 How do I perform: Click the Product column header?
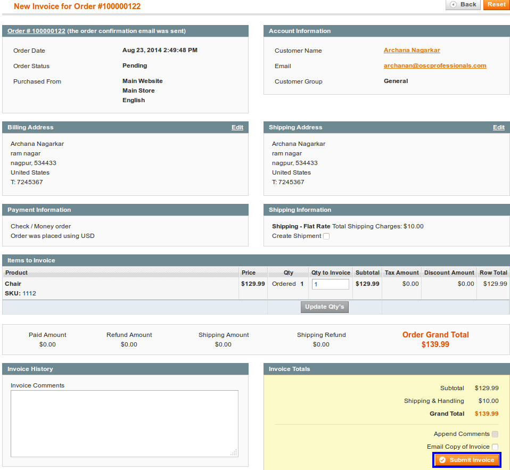click(16, 273)
